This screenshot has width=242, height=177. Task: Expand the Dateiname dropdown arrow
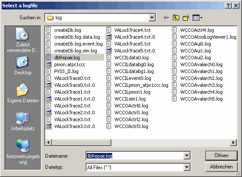coord(187,156)
